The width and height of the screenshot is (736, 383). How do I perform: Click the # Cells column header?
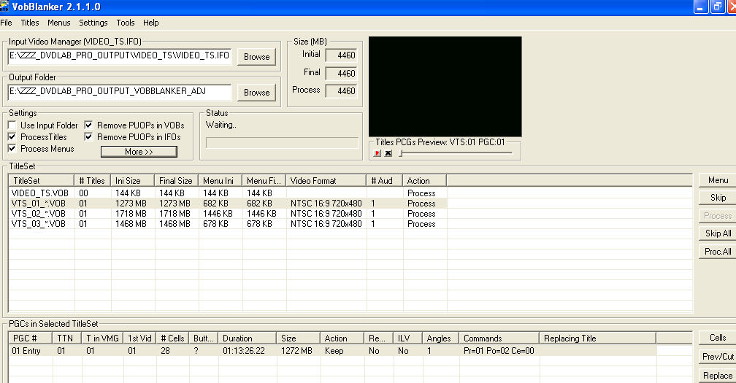pos(173,338)
